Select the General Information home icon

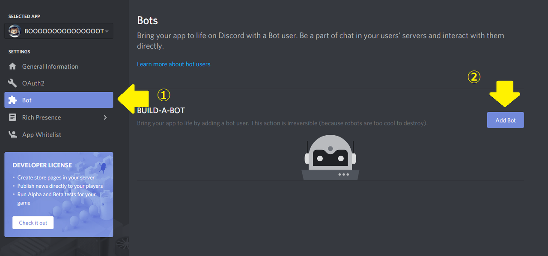point(13,66)
